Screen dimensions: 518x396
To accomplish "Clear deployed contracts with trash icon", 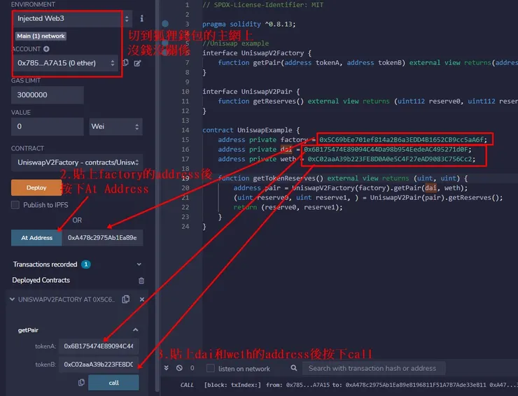I will coord(141,281).
